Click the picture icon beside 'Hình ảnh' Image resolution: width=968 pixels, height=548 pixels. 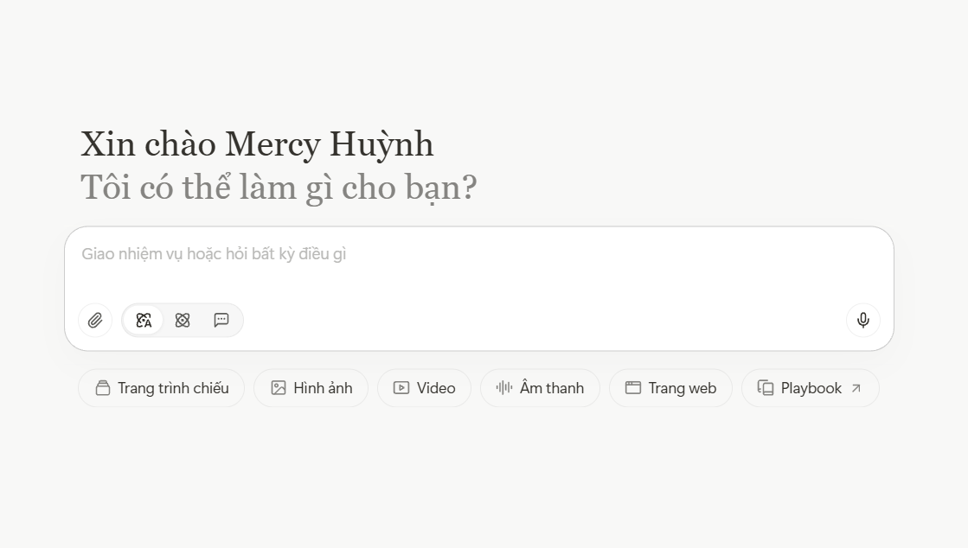pos(279,388)
